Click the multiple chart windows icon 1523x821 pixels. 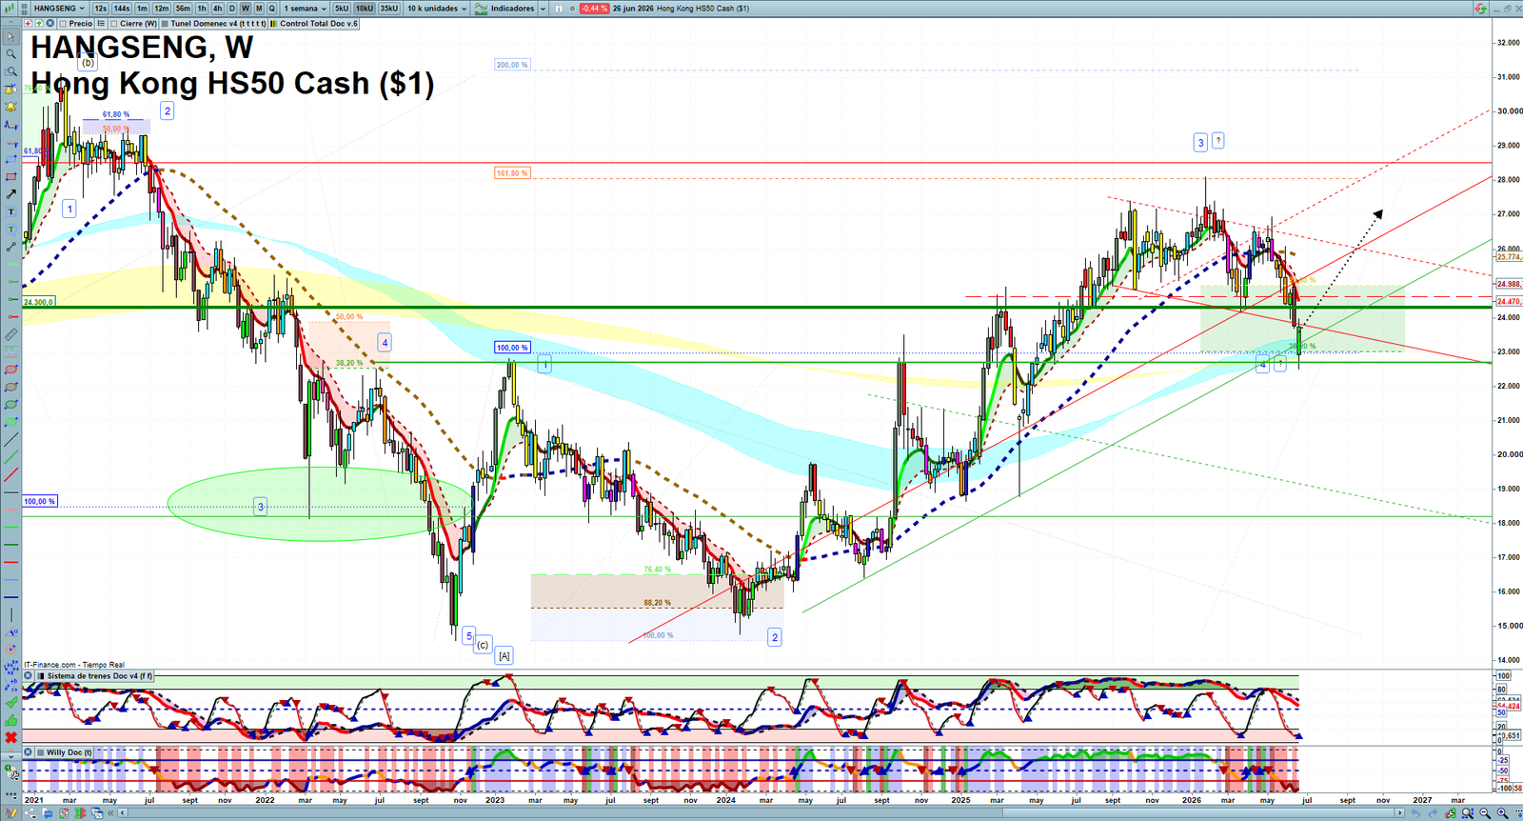pyautogui.click(x=97, y=813)
